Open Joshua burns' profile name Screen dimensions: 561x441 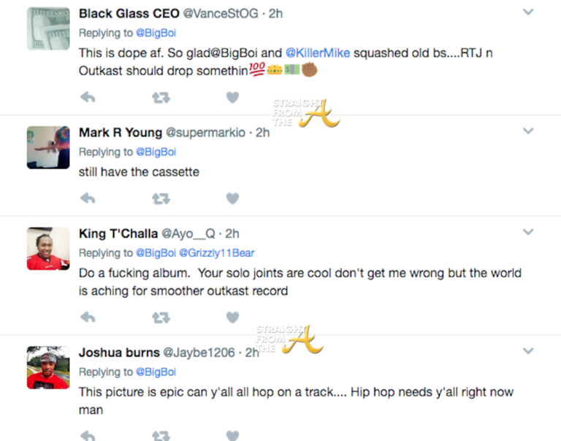(118, 353)
